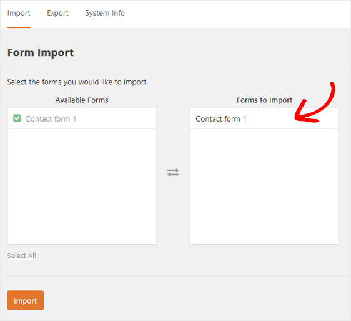Screen dimensions: 351x321
Task: Switch to the Export tab
Action: [57, 13]
